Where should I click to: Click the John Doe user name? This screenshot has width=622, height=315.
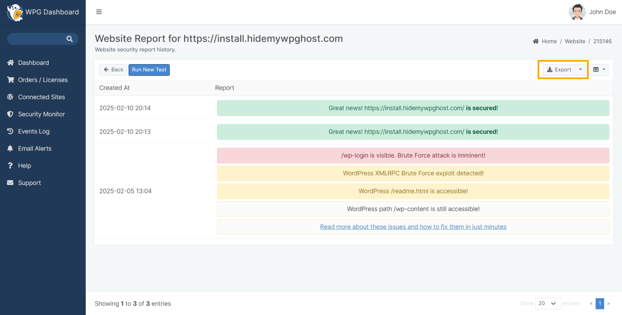pyautogui.click(x=602, y=12)
